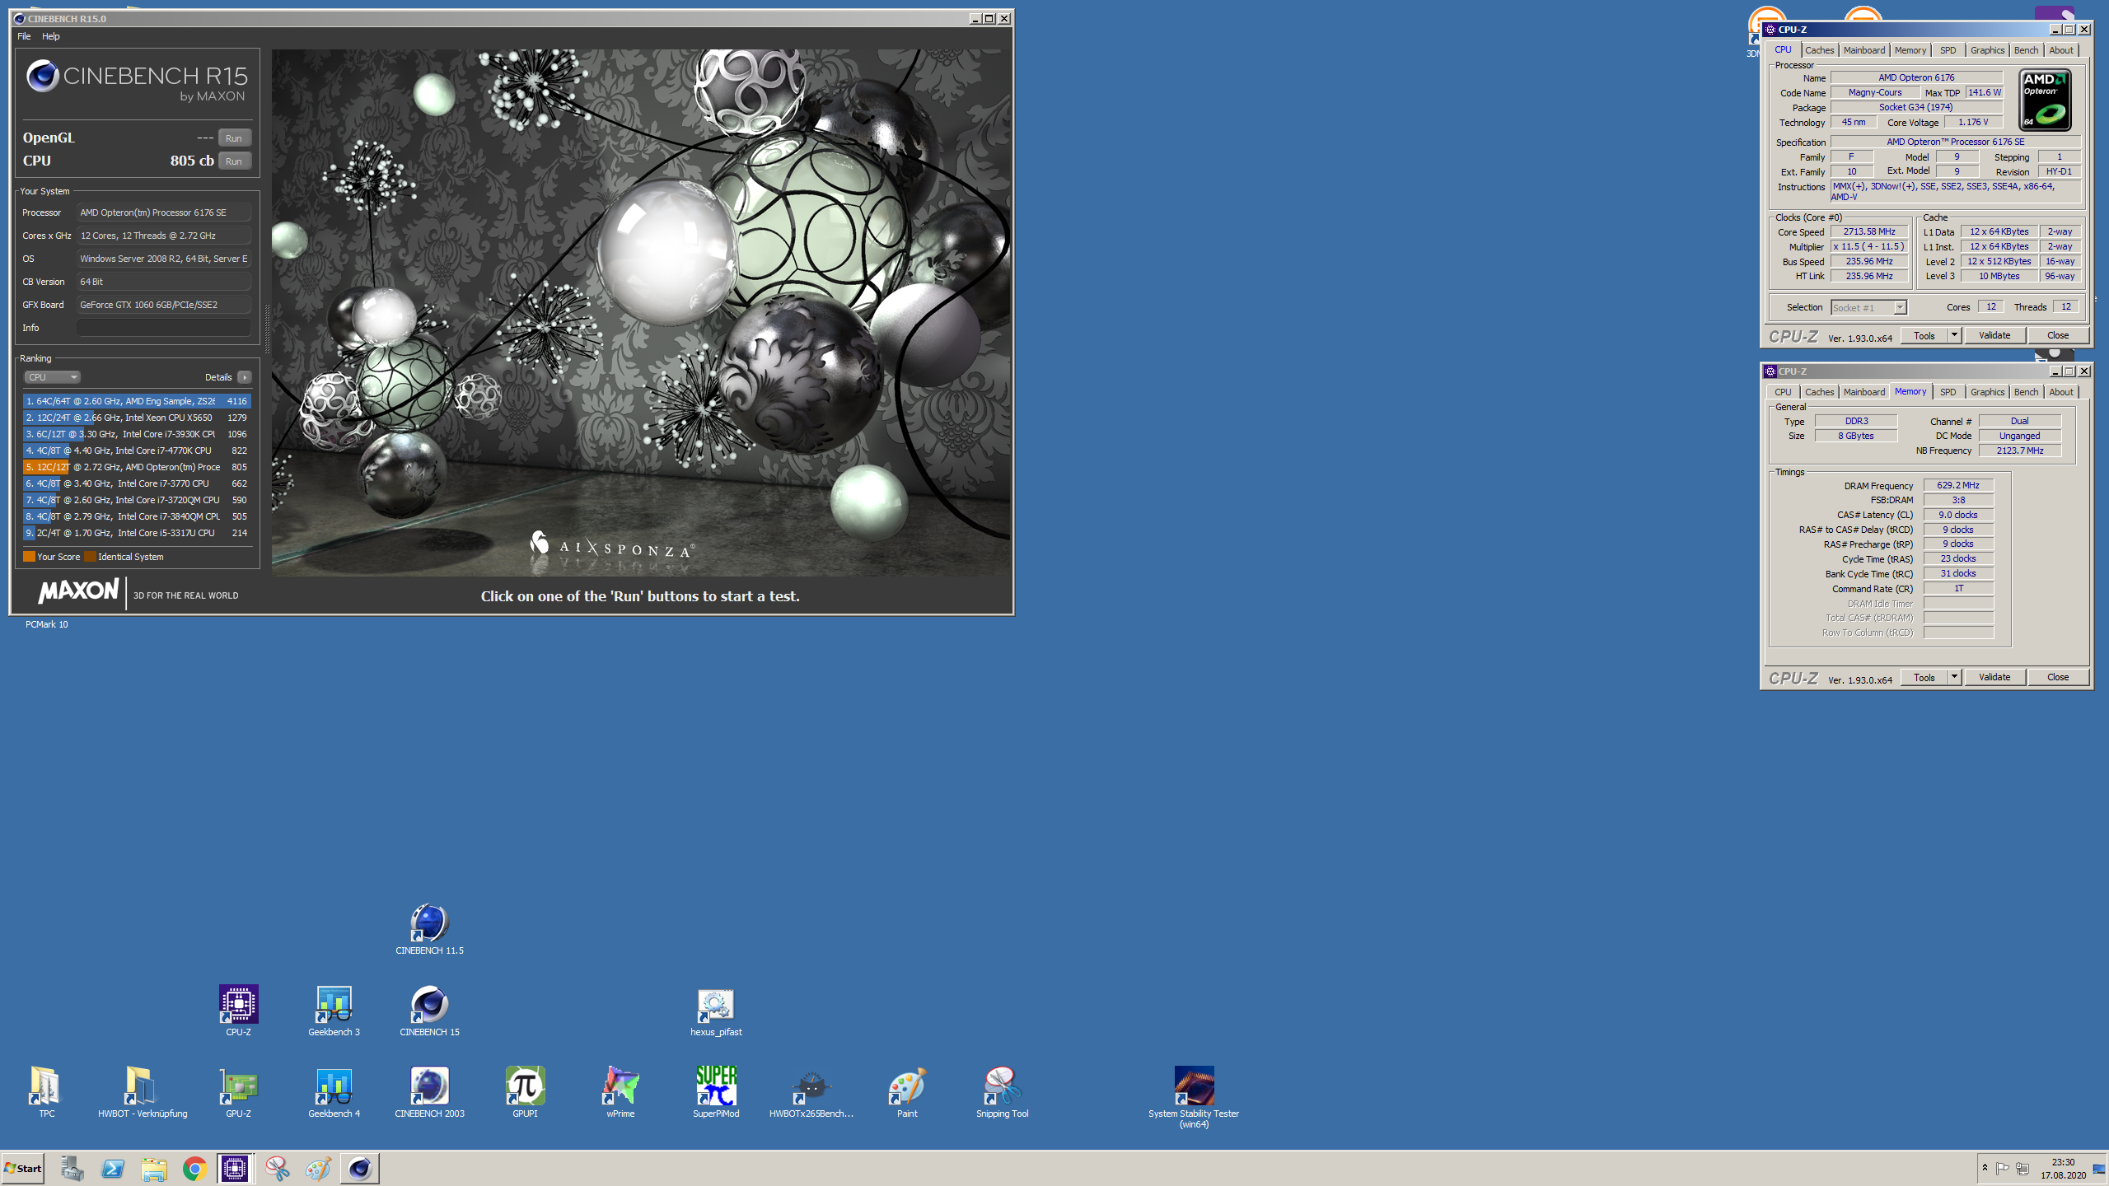Open the TPC folder icon
This screenshot has height=1186, width=2109.
pos(46,1092)
